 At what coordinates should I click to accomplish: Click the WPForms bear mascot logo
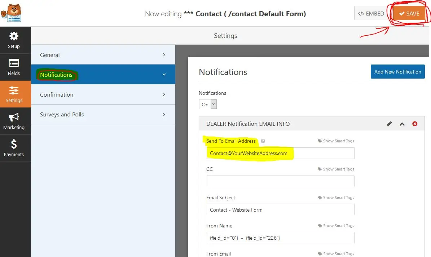11,13
